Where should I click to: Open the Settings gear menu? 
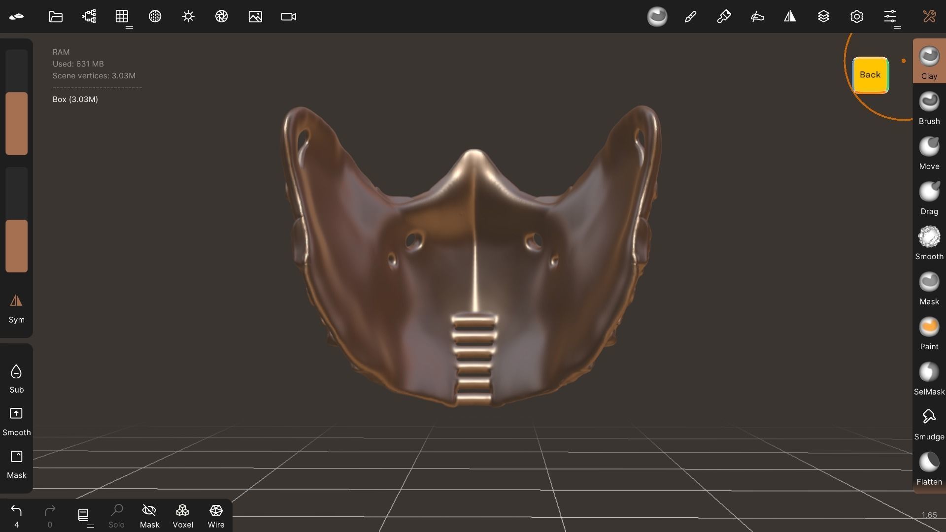[x=857, y=16]
